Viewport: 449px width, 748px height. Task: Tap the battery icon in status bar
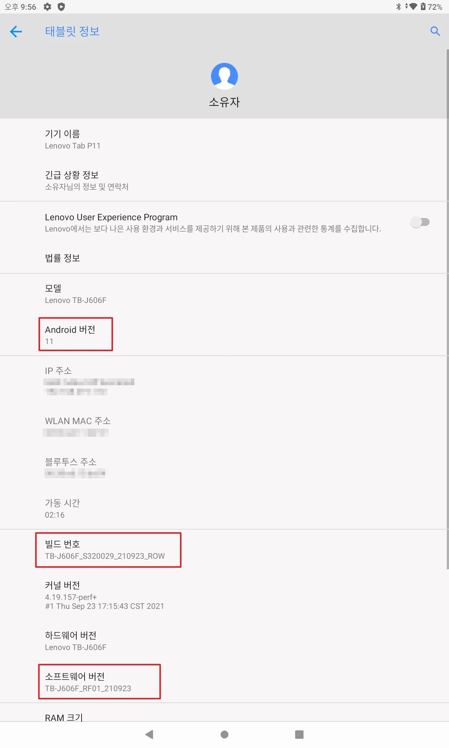(423, 7)
